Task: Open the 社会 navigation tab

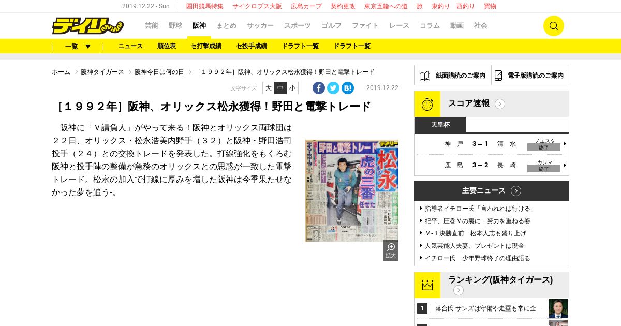Action: [x=481, y=26]
